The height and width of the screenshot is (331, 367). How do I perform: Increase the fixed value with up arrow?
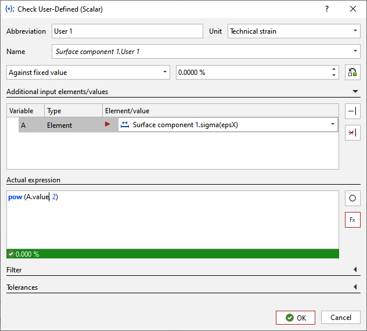333,70
